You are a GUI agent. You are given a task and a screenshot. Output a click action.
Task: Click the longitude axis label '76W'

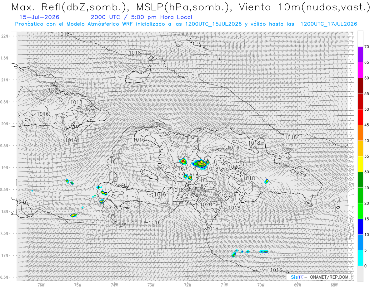(41, 285)
